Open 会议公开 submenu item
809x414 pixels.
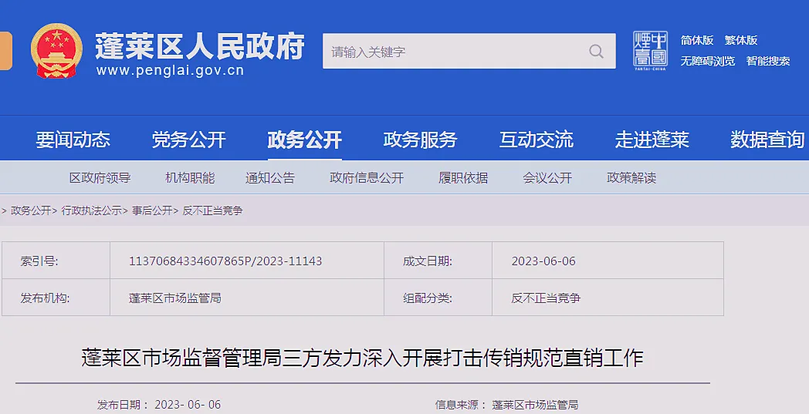click(x=547, y=178)
